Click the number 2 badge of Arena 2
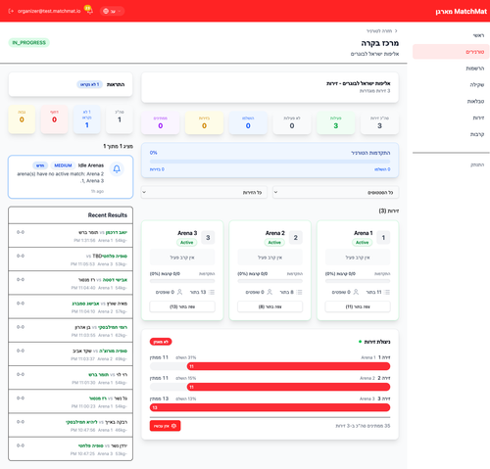The image size is (490, 469). tap(296, 238)
